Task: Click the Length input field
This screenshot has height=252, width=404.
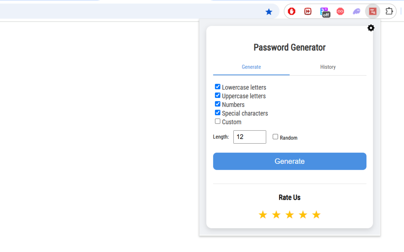Action: pyautogui.click(x=250, y=137)
